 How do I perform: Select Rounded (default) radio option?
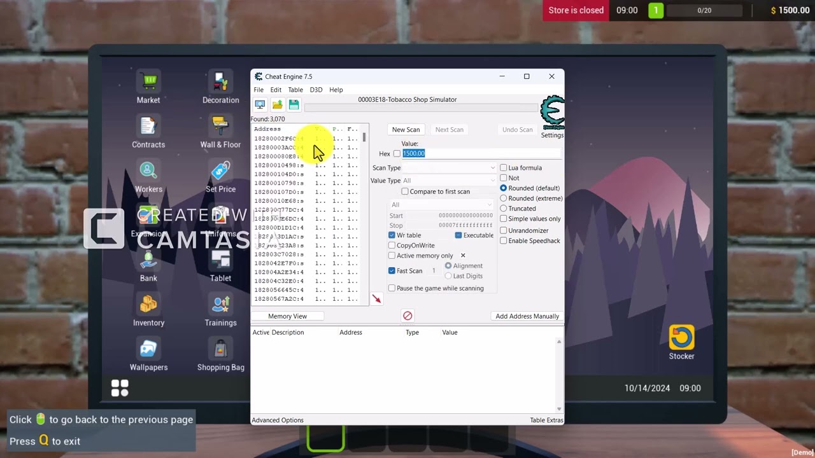[x=503, y=188]
